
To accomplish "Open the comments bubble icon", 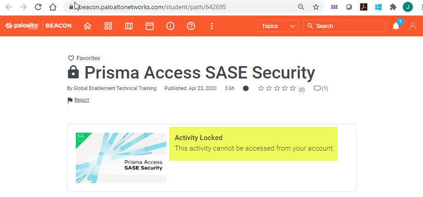I will point(317,88).
